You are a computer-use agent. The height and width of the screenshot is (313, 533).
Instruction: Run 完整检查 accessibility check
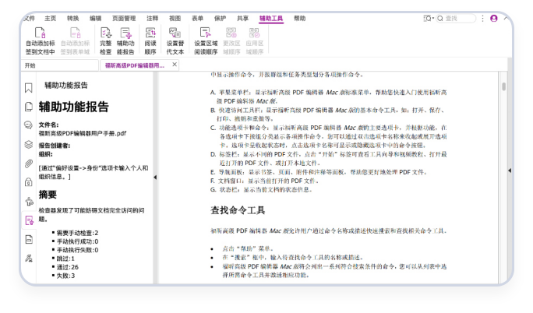[x=106, y=41]
